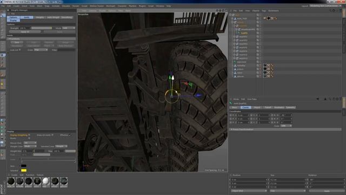The image size is (346, 195).
Task: Toggle the Points checkbox under Display
Action: coord(29,138)
